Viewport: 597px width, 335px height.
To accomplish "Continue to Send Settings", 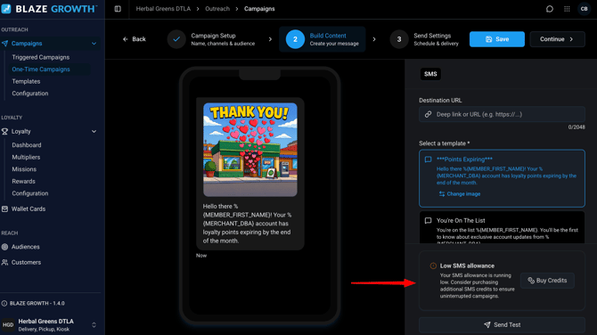I will (557, 39).
